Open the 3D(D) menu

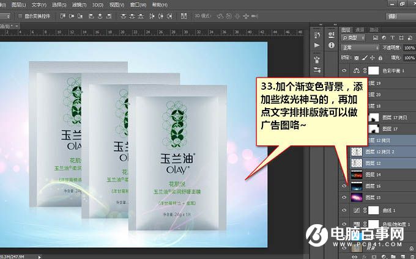coord(98,5)
